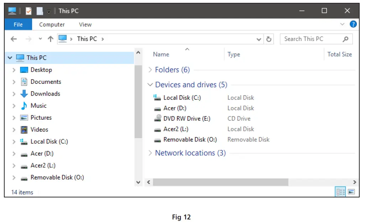The image size is (365, 223).
Task: Click the Back navigation arrow
Action: click(14, 39)
